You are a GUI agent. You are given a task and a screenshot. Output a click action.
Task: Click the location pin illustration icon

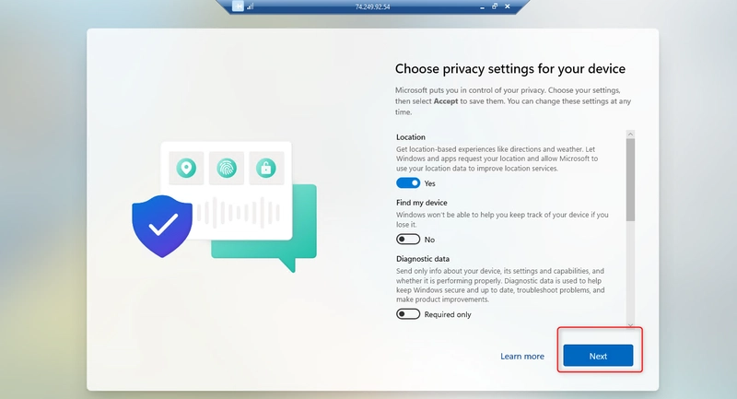point(186,168)
